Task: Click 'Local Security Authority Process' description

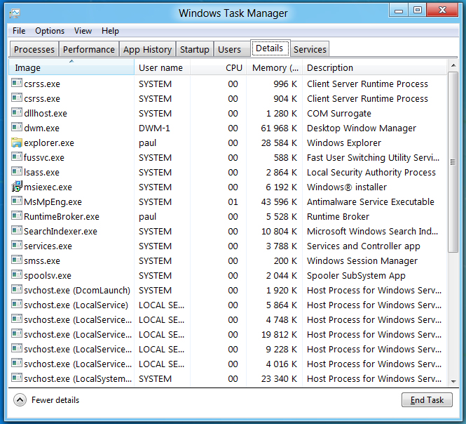Action: [371, 173]
